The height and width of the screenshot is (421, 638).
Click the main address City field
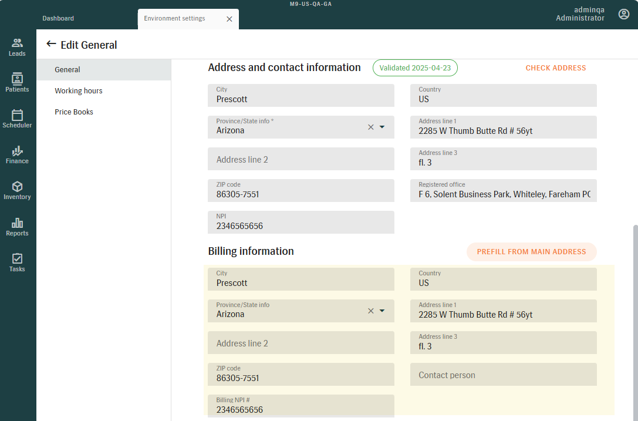(x=301, y=95)
